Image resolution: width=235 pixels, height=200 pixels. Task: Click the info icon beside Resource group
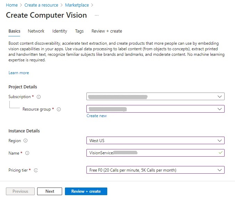coord(59,110)
